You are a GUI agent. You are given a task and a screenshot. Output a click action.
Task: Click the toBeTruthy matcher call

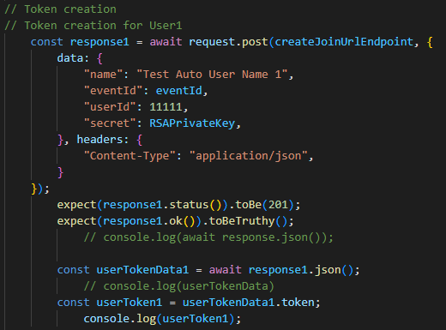point(242,221)
